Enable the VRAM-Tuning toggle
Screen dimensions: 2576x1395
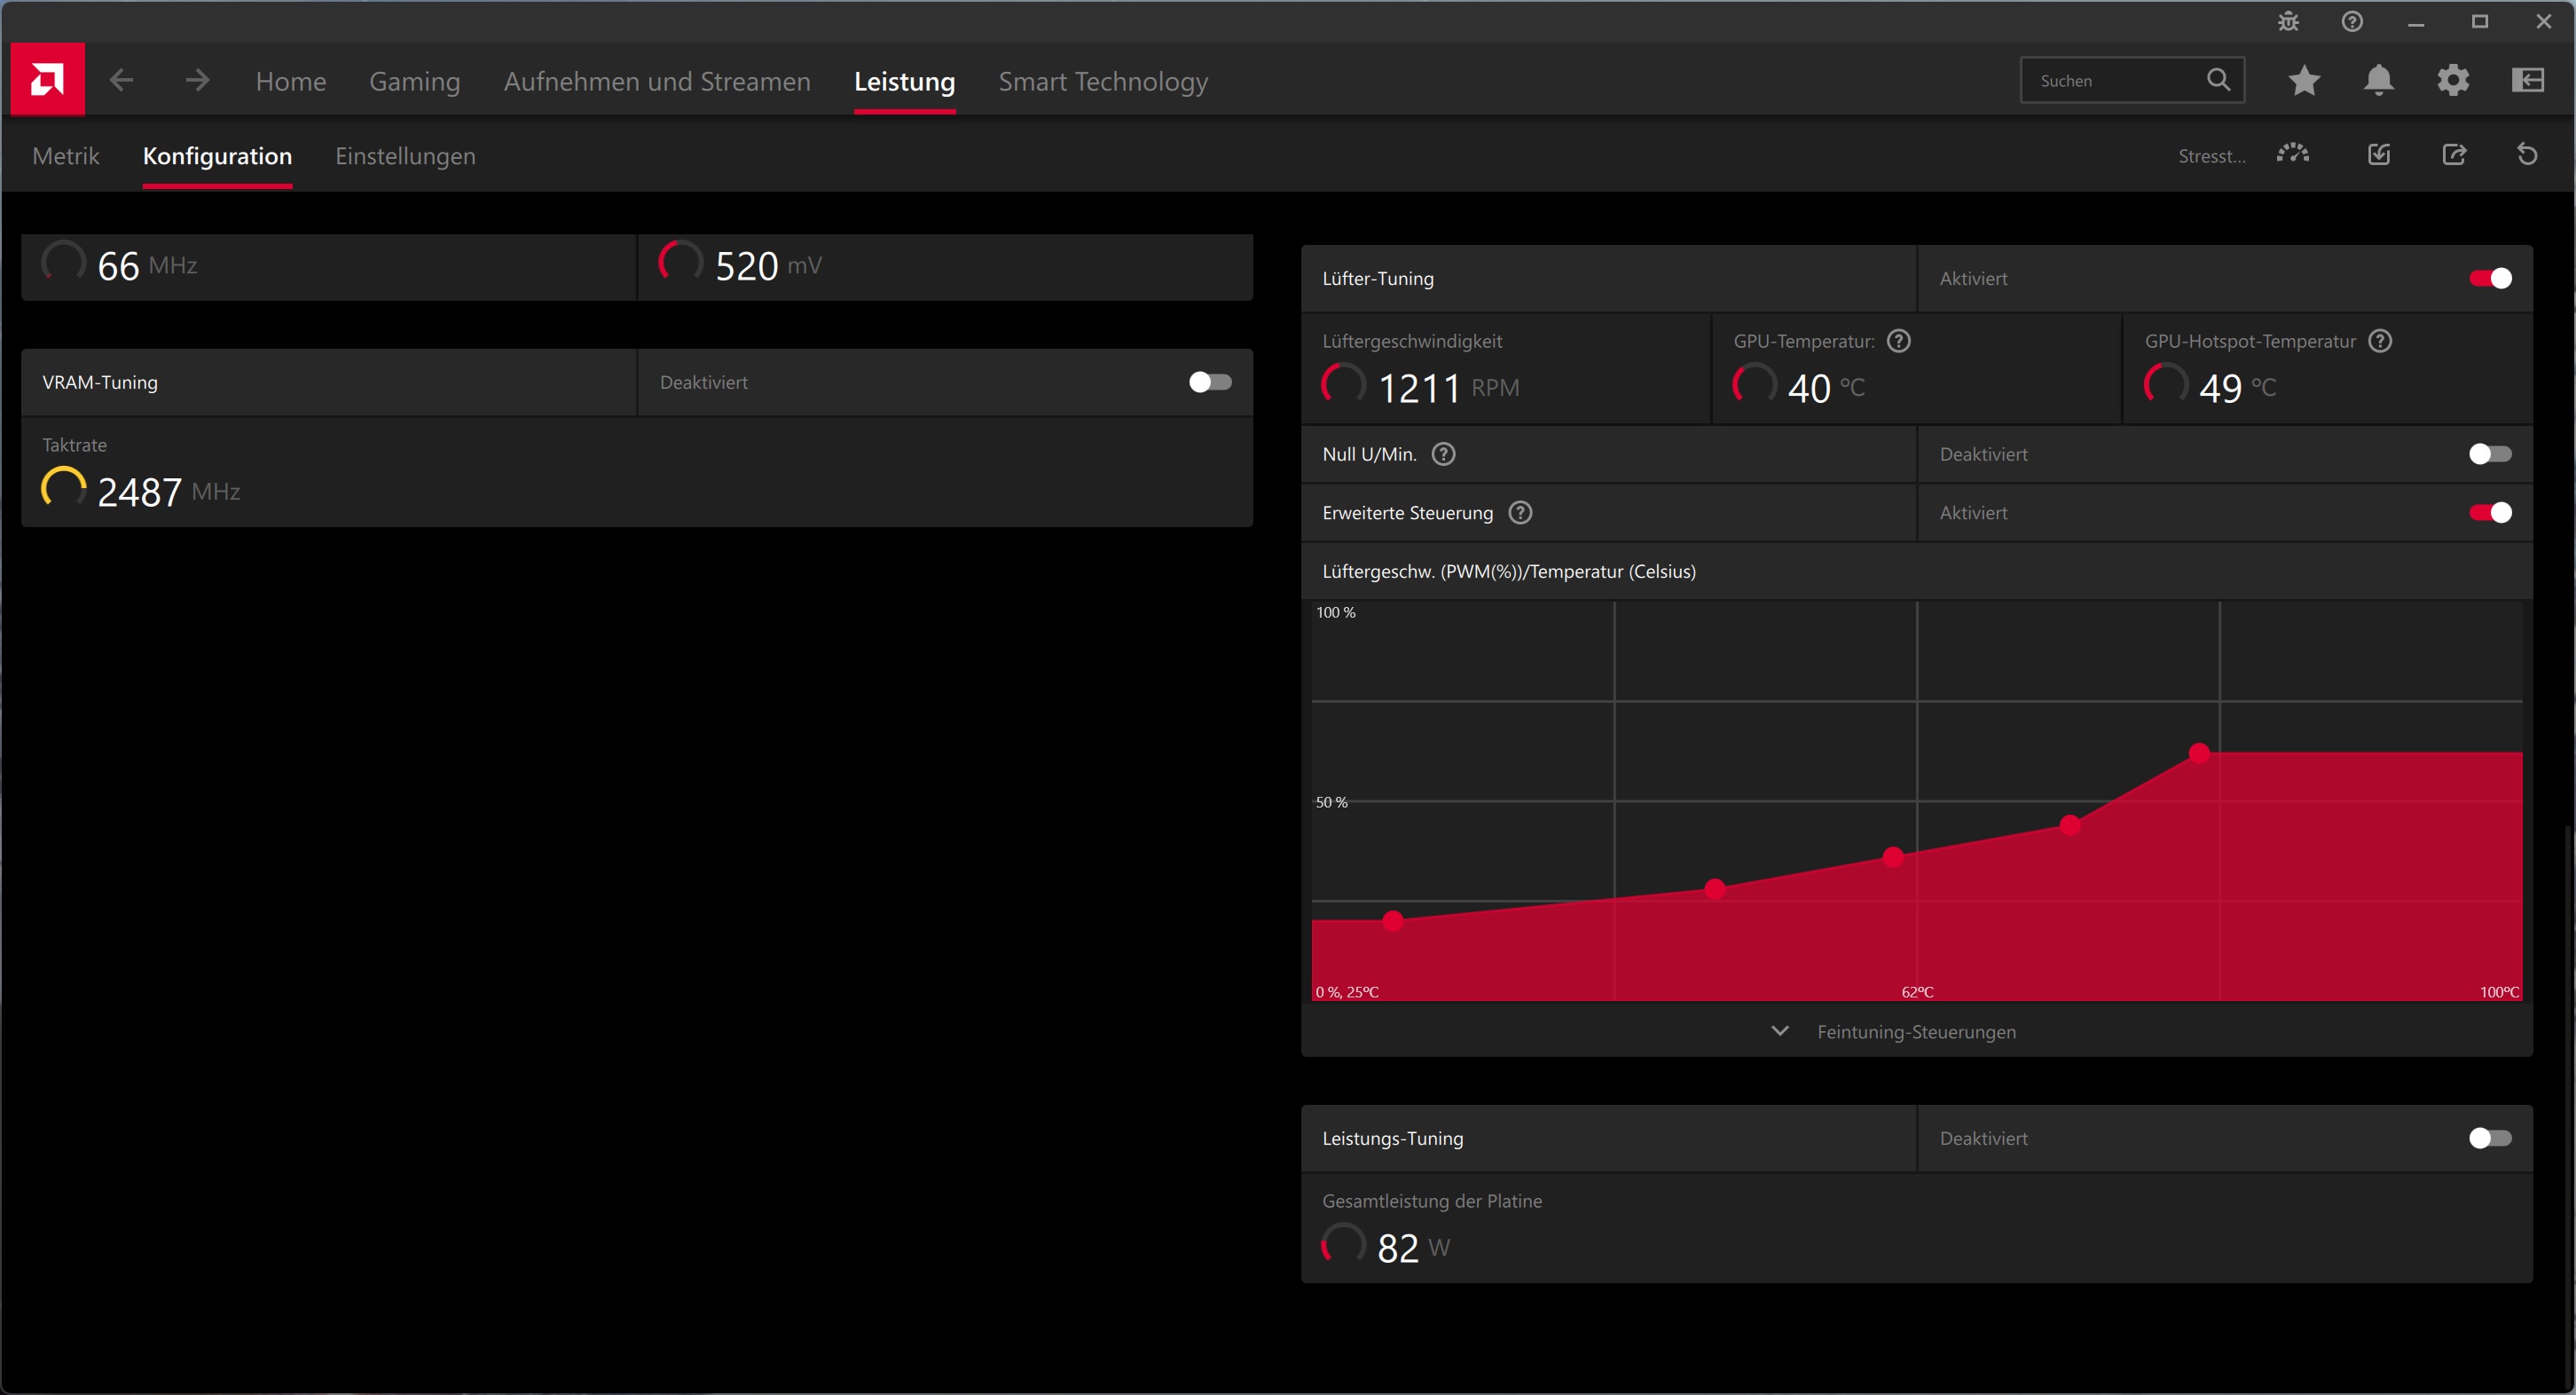(x=1210, y=382)
